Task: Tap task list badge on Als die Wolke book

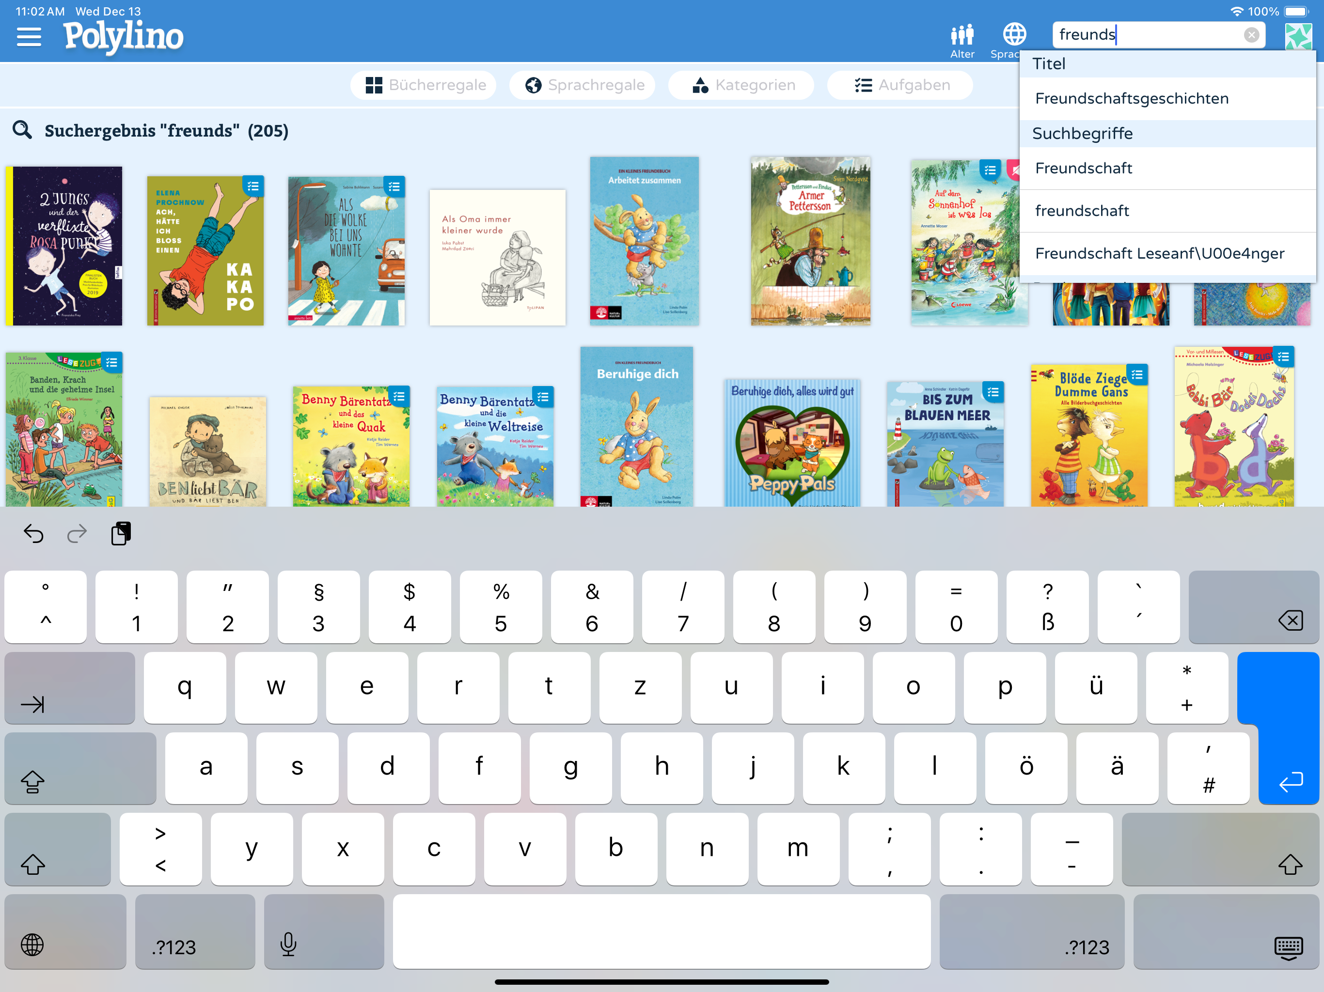Action: coord(394,186)
